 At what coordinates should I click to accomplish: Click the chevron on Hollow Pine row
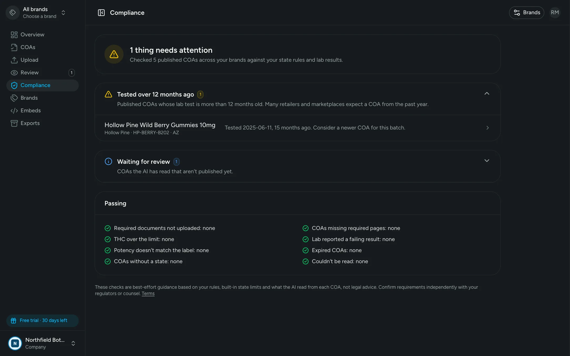(x=487, y=128)
